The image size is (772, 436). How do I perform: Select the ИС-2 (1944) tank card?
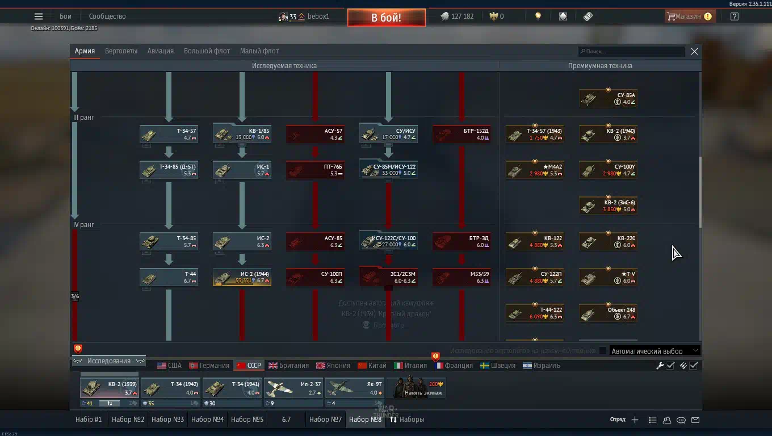click(242, 277)
